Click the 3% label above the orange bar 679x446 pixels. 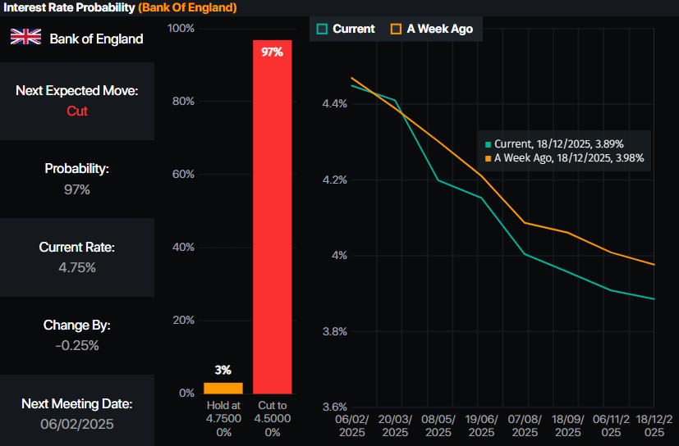pos(223,371)
